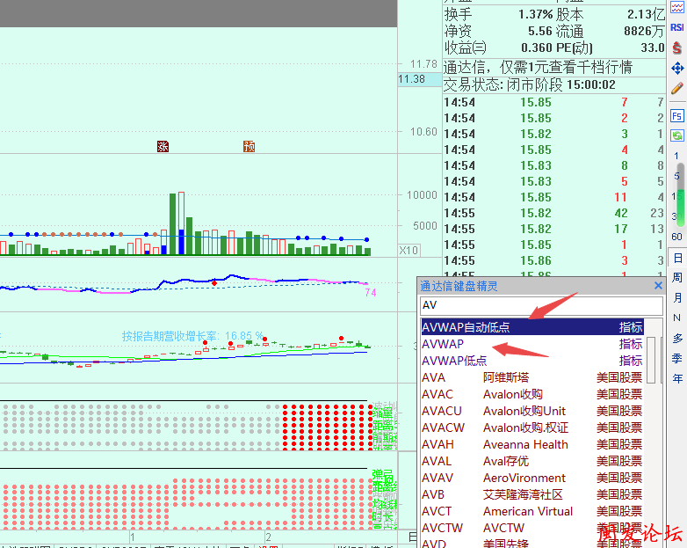Switch to daily 日 period
This screenshot has height=548, width=687.
[x=677, y=258]
